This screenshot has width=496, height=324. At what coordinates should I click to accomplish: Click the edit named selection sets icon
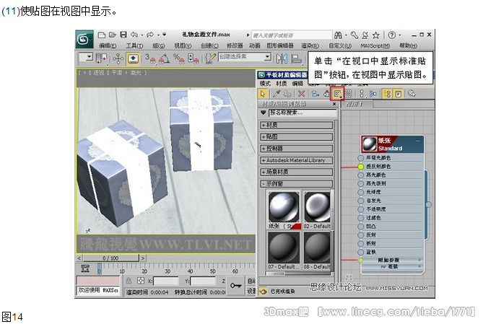pyautogui.click(x=211, y=58)
